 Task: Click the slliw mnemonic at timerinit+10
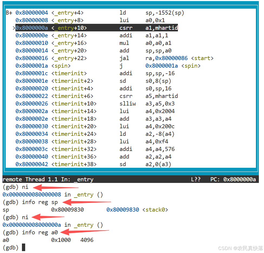[x=128, y=104]
